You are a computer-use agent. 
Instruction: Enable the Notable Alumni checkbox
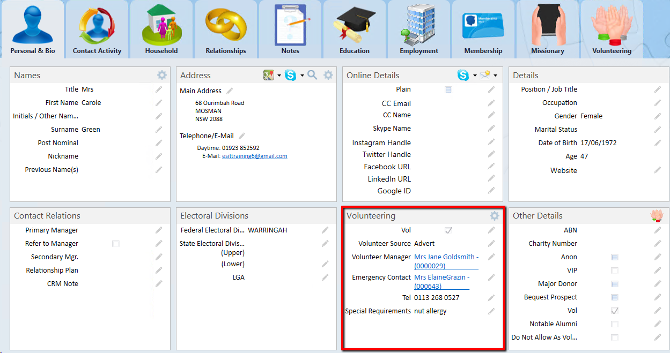pos(615,324)
